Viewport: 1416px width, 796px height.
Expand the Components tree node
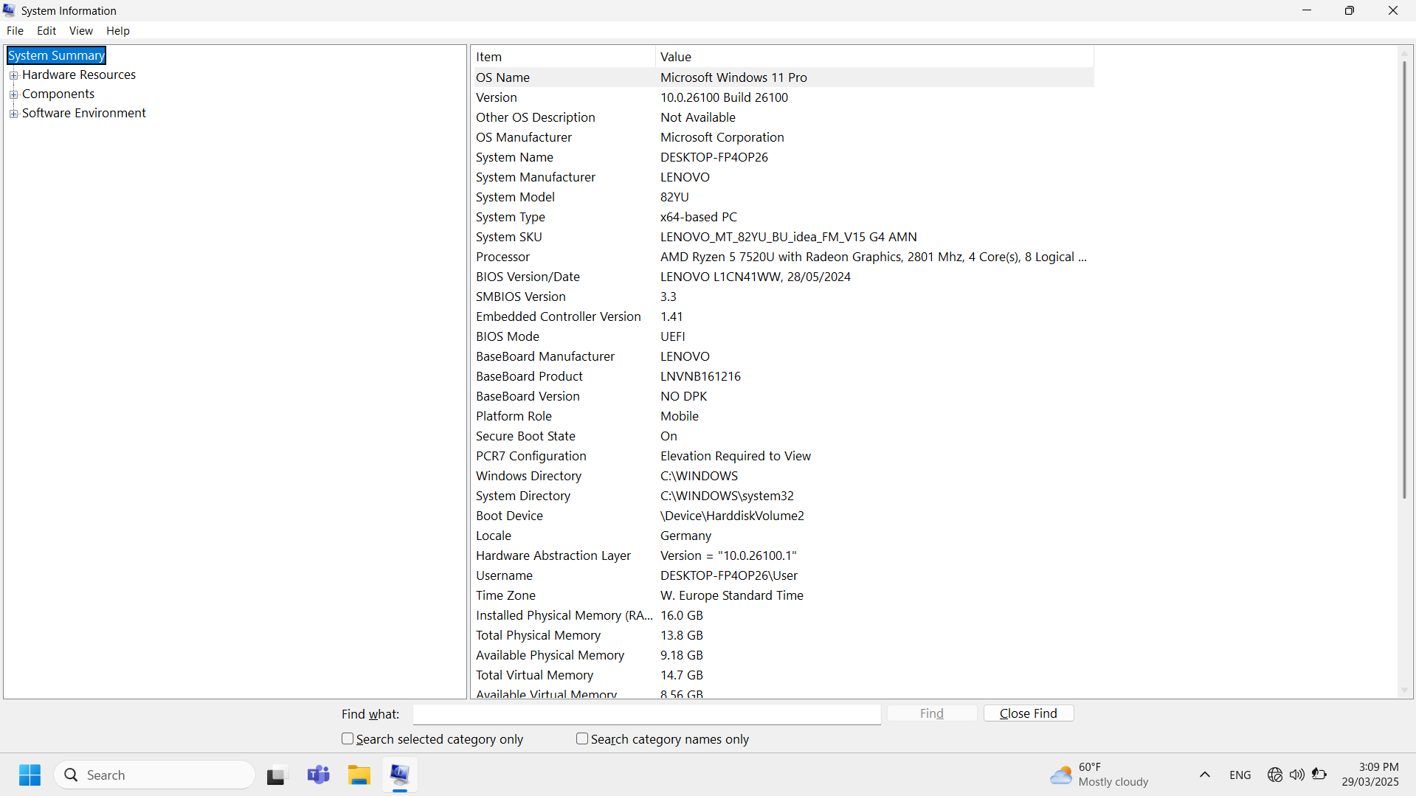coord(13,94)
